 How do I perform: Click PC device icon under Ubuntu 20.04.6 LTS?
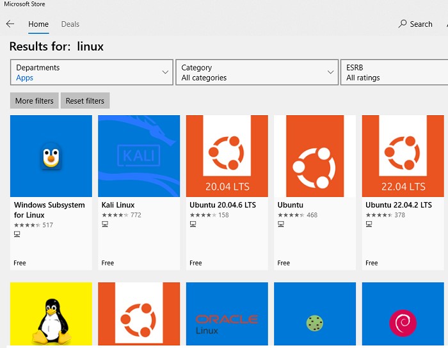pos(193,225)
